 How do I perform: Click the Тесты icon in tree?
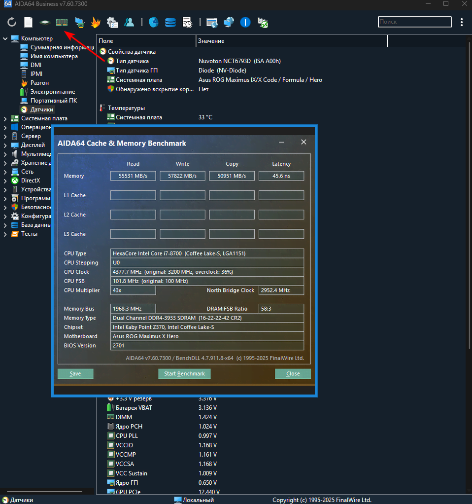click(x=15, y=234)
